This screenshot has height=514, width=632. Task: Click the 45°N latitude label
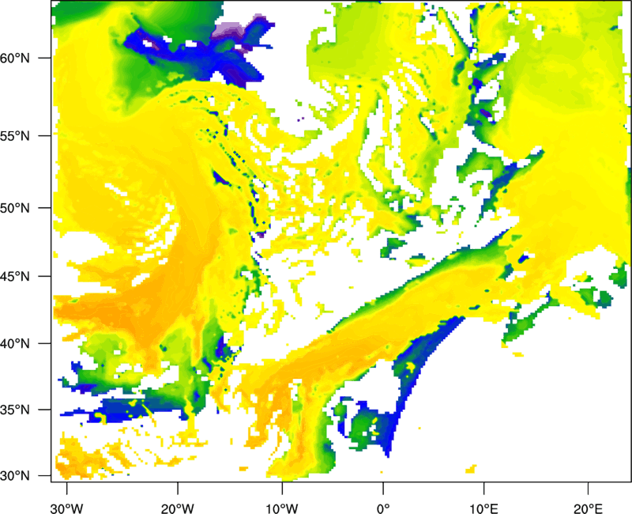click(15, 276)
